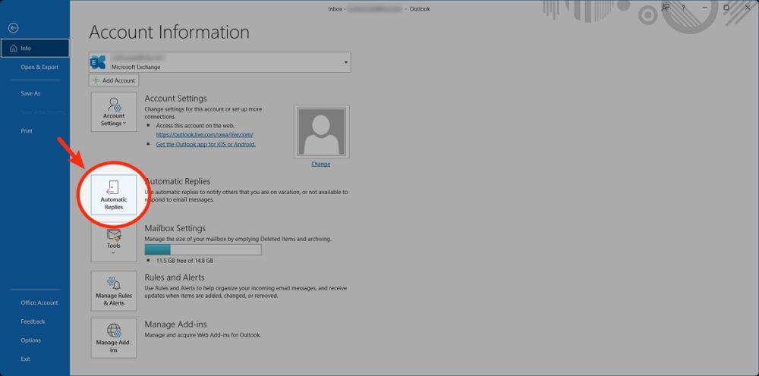The height and width of the screenshot is (376, 759).
Task: Click the Manage Add-ins globe button
Action: click(114, 337)
